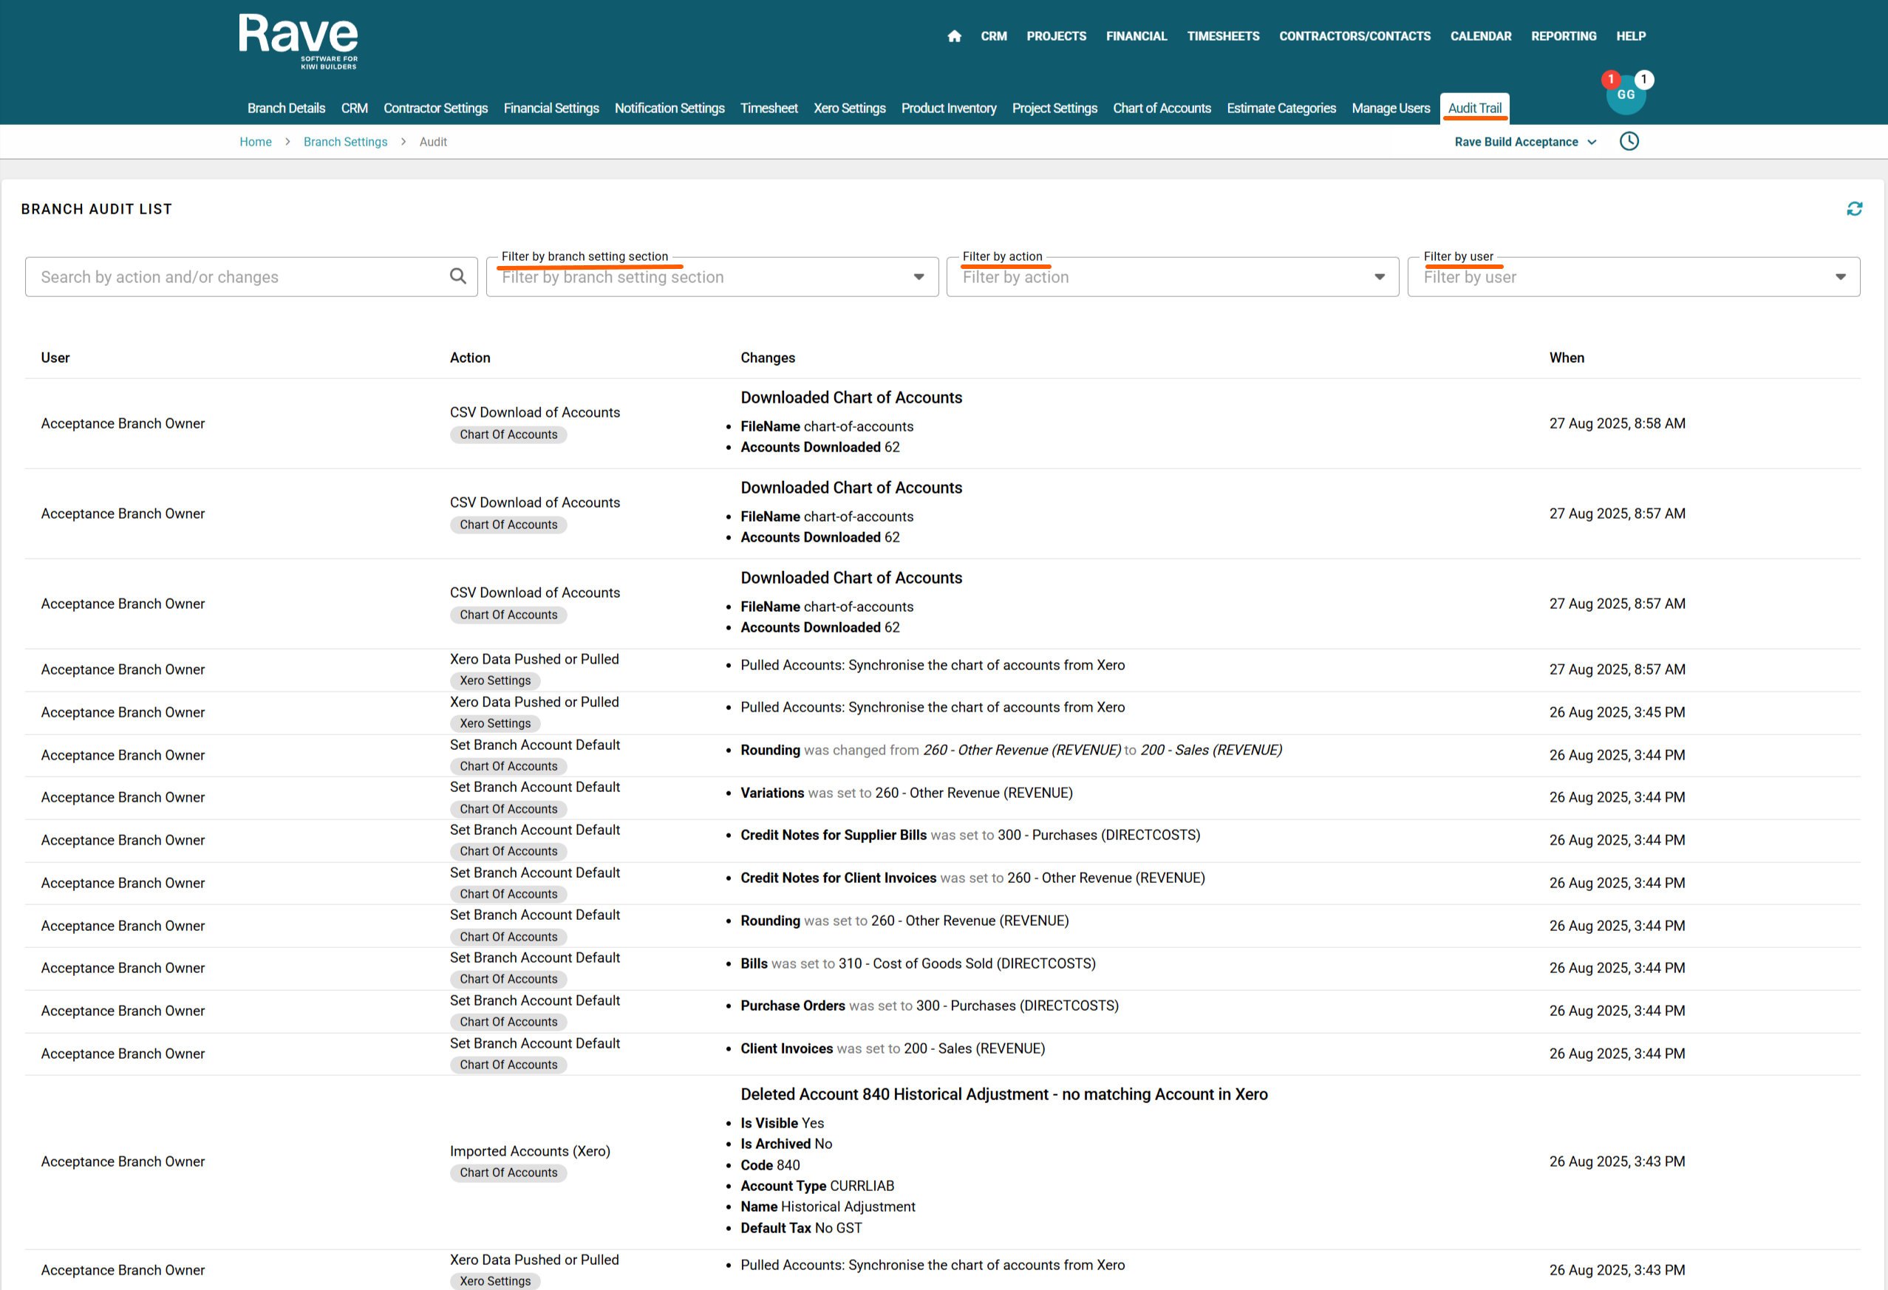Click Imported Accounts (Xero) action text

pyautogui.click(x=530, y=1151)
